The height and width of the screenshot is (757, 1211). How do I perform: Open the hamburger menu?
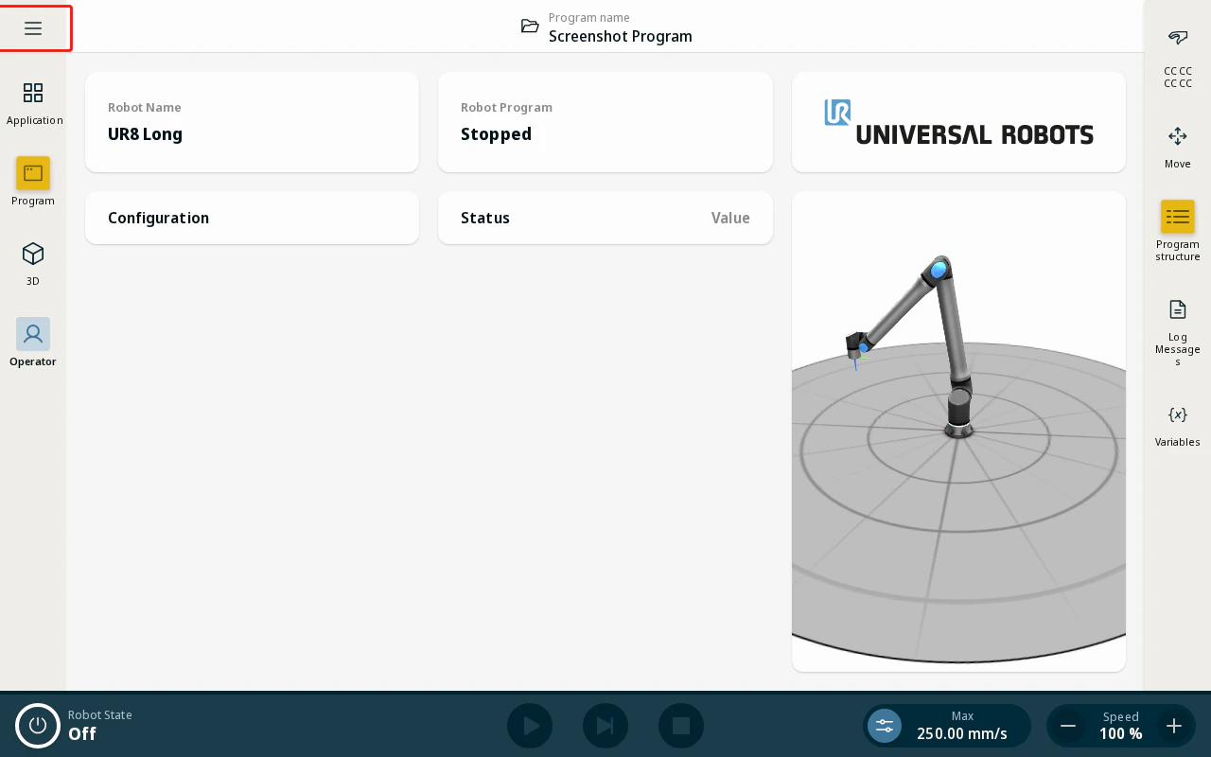pos(33,28)
